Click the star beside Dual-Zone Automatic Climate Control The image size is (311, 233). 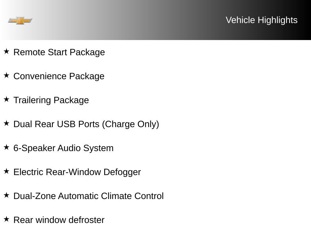coord(7,195)
